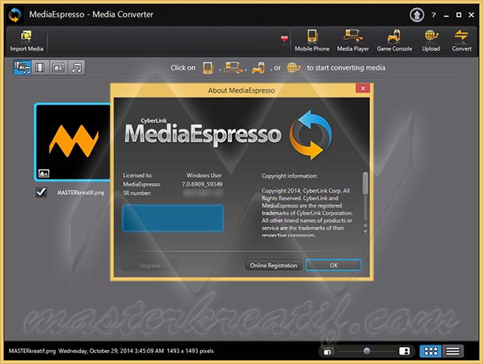Click the 'Copyright information:' heading

pos(290,176)
